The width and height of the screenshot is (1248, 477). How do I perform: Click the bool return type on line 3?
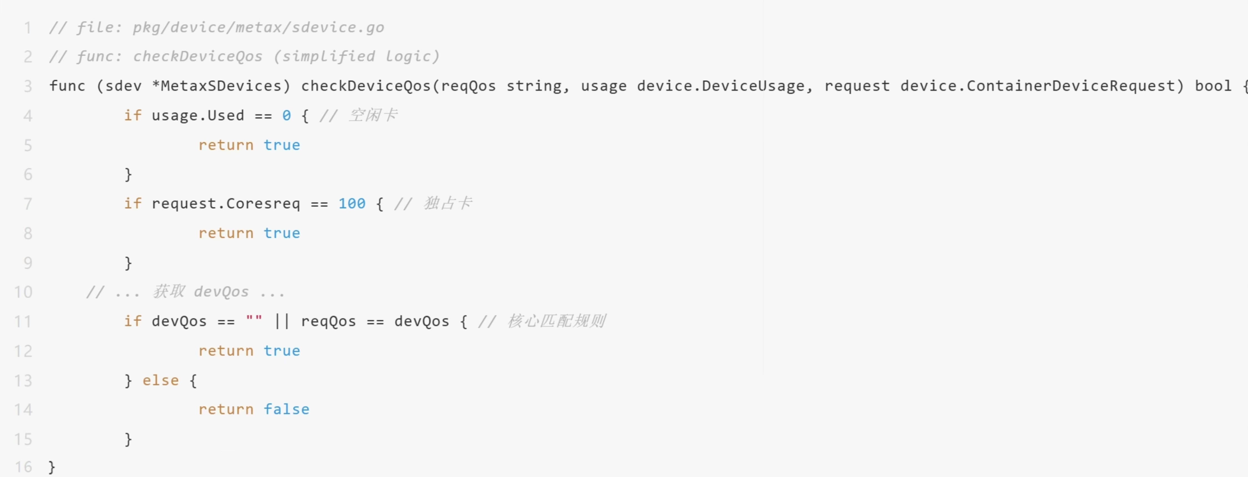click(x=1213, y=86)
